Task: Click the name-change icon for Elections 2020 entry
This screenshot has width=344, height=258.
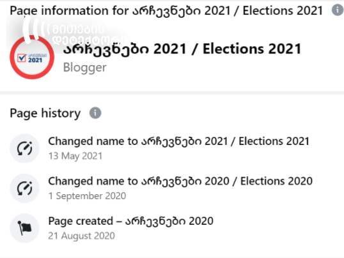Action: 24,188
